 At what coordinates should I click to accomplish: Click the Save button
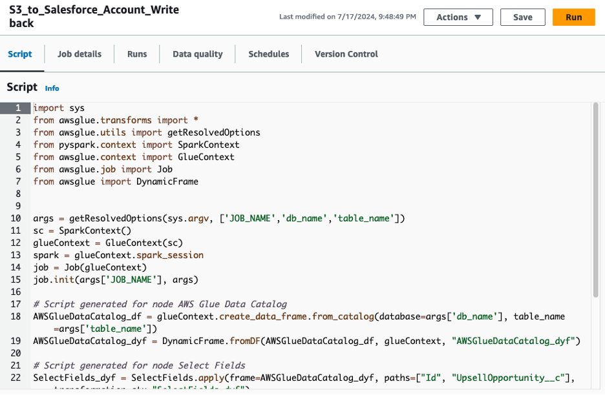522,17
